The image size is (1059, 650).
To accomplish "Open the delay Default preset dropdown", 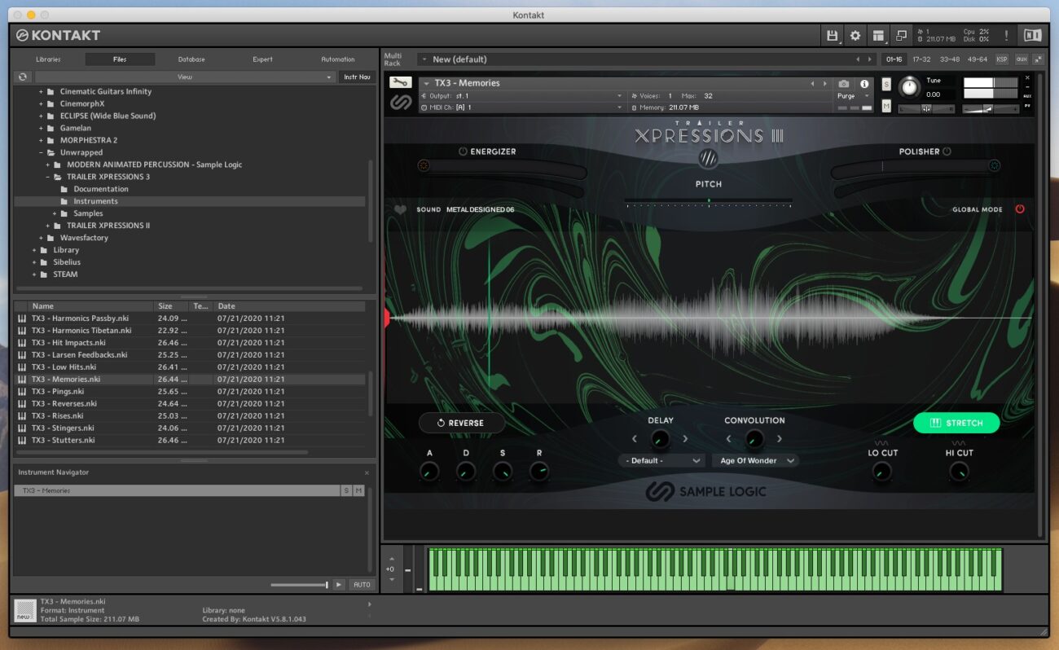I will pos(661,461).
